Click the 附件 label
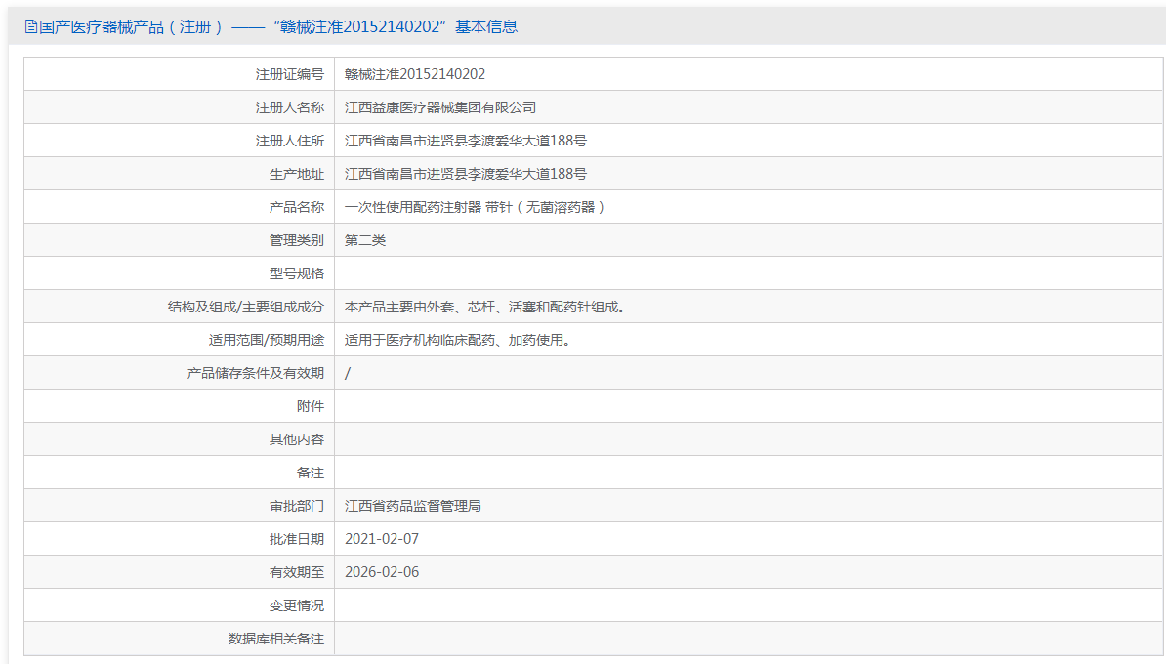The image size is (1166, 664). [311, 407]
